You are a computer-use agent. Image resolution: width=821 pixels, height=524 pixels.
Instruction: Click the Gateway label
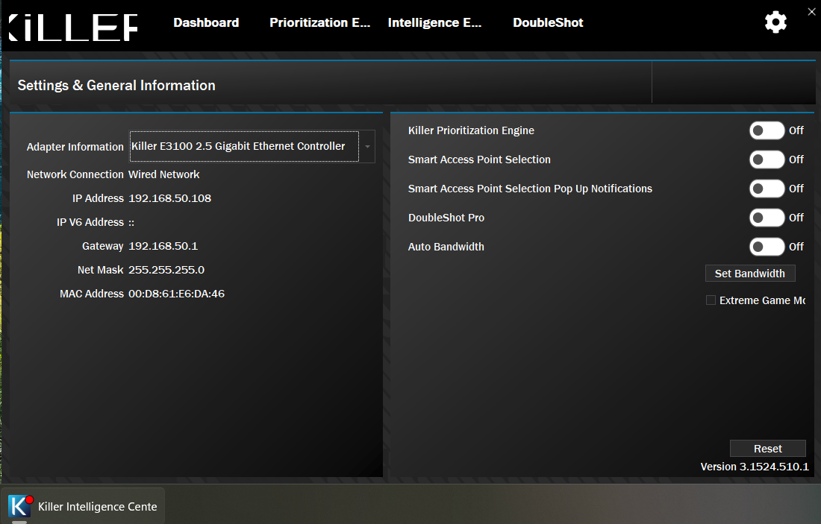(x=103, y=246)
